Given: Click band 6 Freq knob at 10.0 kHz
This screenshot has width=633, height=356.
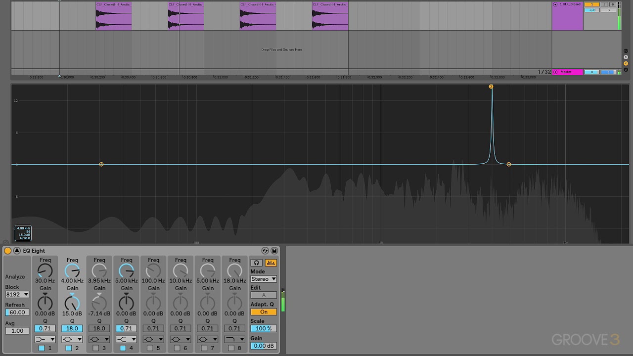Looking at the screenshot, I should (181, 270).
